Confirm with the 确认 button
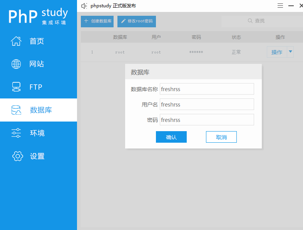Screen dimensions: 303x230 [171, 137]
